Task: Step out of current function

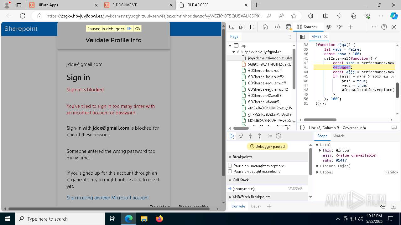Action: 260,136
